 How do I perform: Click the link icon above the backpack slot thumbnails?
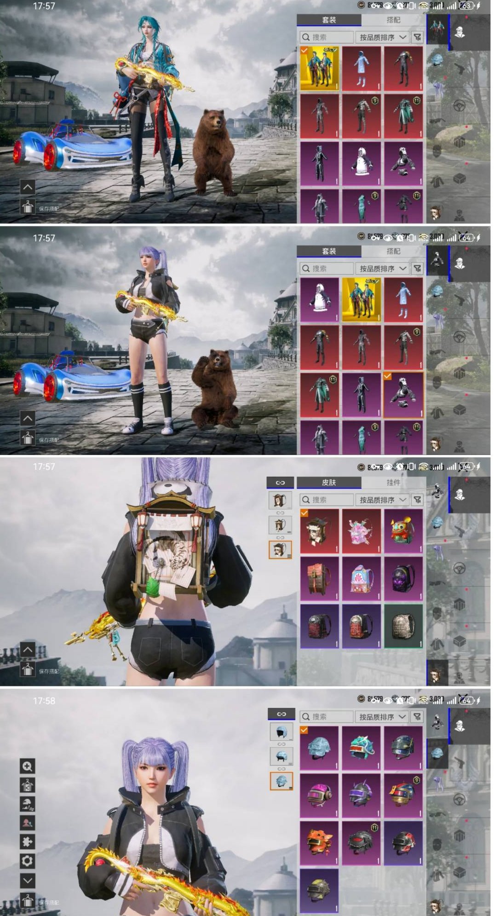click(280, 483)
